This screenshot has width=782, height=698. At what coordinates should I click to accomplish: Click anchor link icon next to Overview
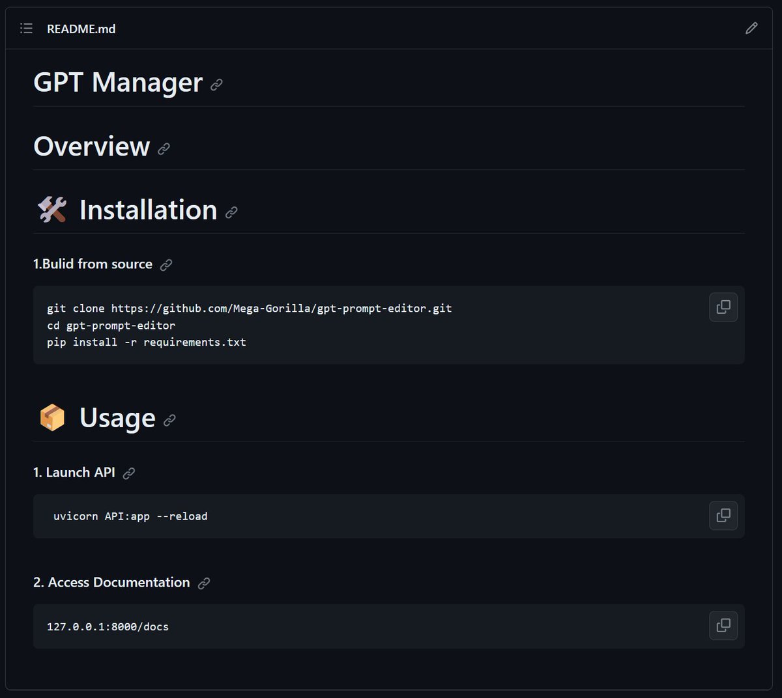[x=164, y=148]
